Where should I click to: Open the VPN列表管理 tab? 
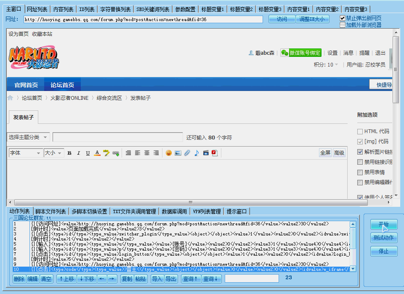pyautogui.click(x=207, y=211)
